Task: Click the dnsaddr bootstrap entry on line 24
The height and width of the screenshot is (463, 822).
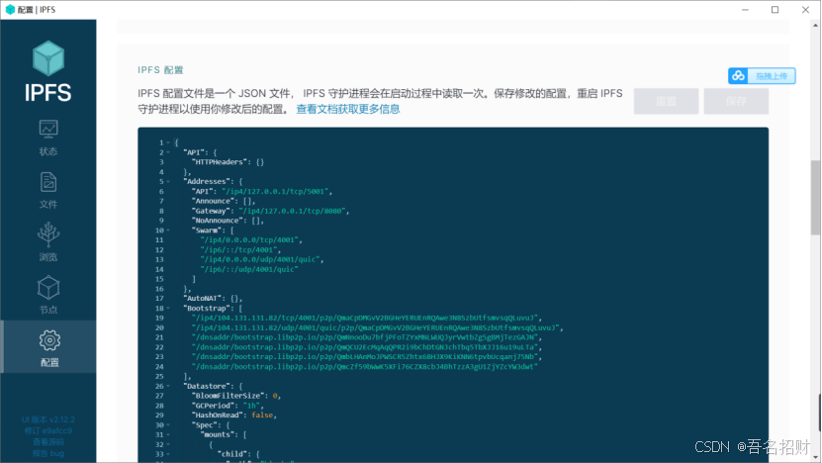Action: tap(364, 366)
